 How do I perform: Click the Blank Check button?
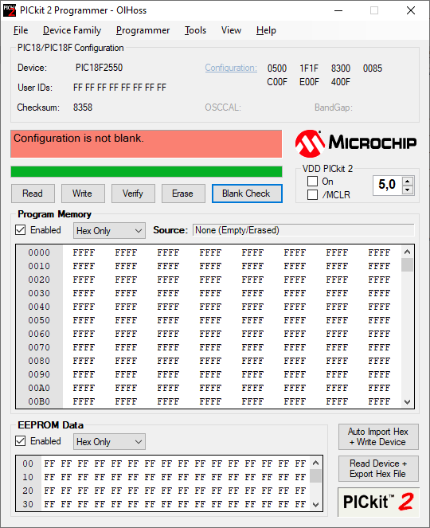247,194
